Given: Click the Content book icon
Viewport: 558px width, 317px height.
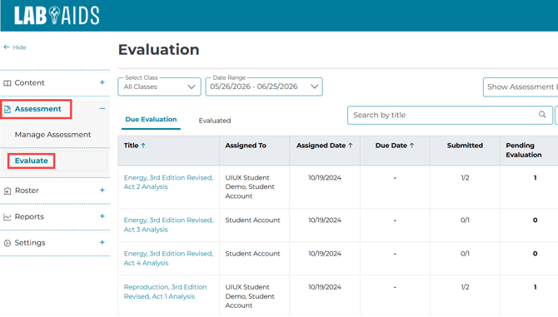Looking at the screenshot, I should tap(7, 83).
